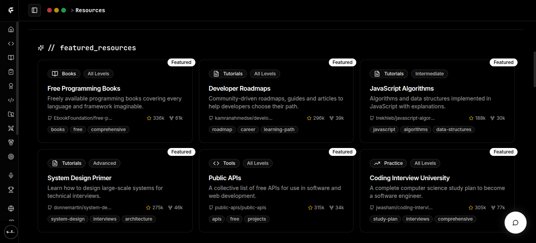Click the yellow dot in header
The height and width of the screenshot is (243, 536).
click(x=57, y=10)
